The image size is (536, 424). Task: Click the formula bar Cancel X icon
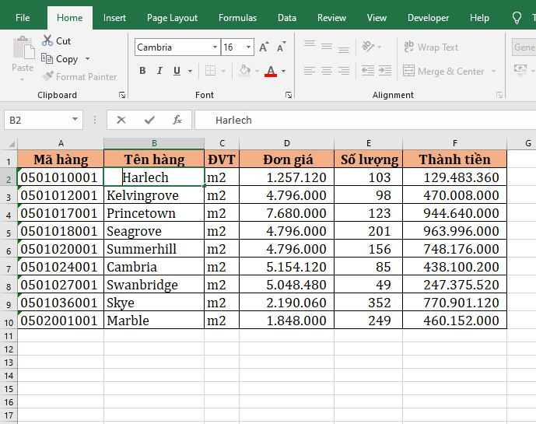[x=121, y=120]
